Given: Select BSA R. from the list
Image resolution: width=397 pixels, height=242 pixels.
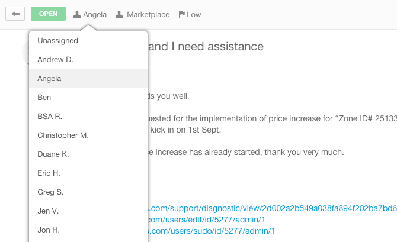Looking at the screenshot, I should coord(88,117).
